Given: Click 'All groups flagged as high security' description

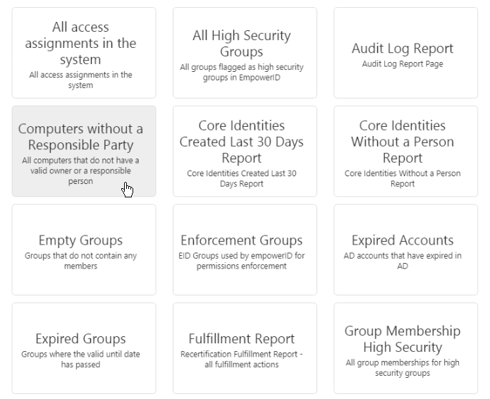Looking at the screenshot, I should point(241,72).
